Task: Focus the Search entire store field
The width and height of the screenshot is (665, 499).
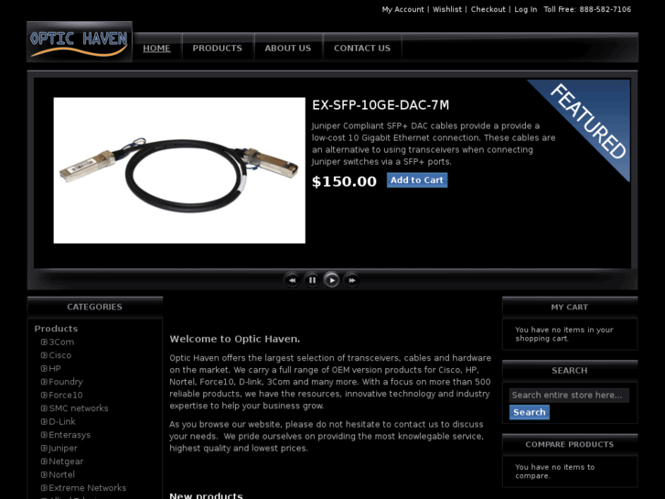Action: (x=569, y=395)
